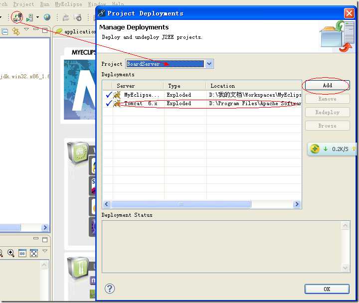Screen dimensions: 359x303
Task: Click the MyEclipse welcome banner image
Action: coord(79,90)
